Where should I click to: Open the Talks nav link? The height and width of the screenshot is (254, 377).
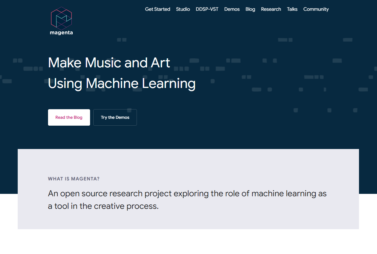(x=292, y=9)
